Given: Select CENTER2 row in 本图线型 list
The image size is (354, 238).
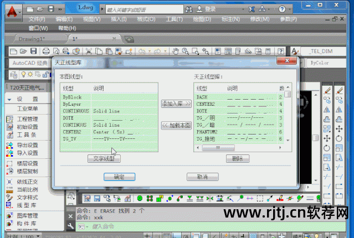Looking at the screenshot, I should [x=109, y=132].
